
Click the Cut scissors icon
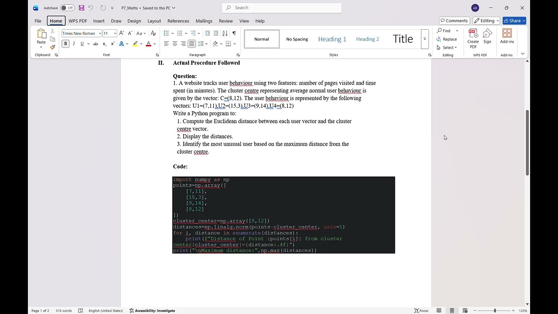pyautogui.click(x=53, y=31)
